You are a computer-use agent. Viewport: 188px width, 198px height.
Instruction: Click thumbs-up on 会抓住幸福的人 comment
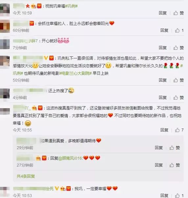pyautogui.click(x=179, y=30)
